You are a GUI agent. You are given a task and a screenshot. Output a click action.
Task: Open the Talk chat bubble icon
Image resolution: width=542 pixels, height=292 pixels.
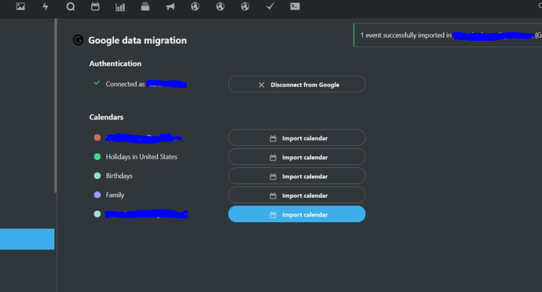pyautogui.click(x=71, y=6)
